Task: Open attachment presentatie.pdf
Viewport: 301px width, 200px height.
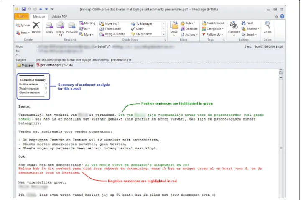Action: pyautogui.click(x=55, y=65)
